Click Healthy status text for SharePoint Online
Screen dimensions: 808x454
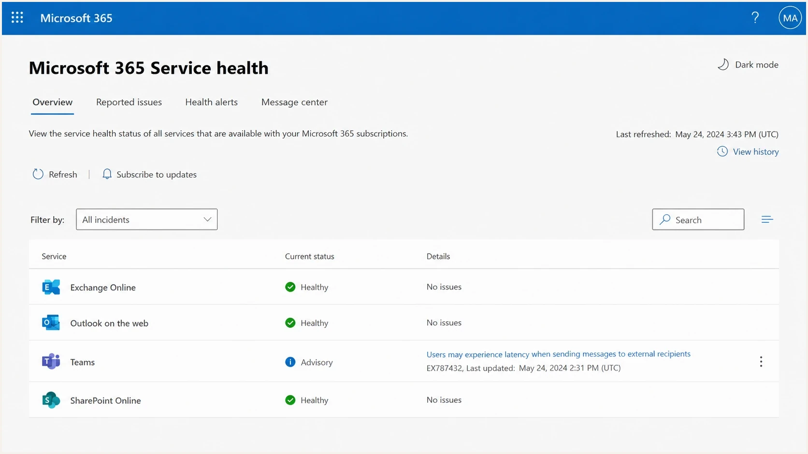pyautogui.click(x=314, y=400)
